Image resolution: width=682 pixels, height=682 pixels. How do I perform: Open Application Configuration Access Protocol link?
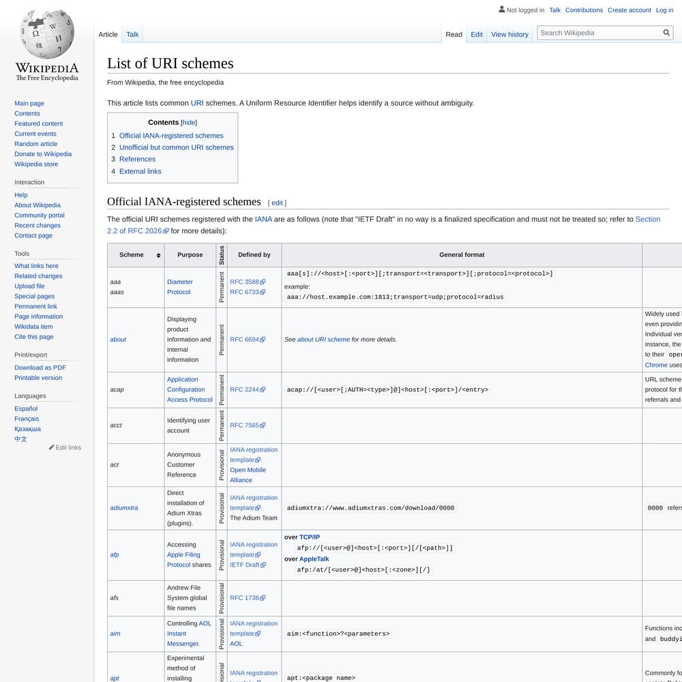[190, 389]
